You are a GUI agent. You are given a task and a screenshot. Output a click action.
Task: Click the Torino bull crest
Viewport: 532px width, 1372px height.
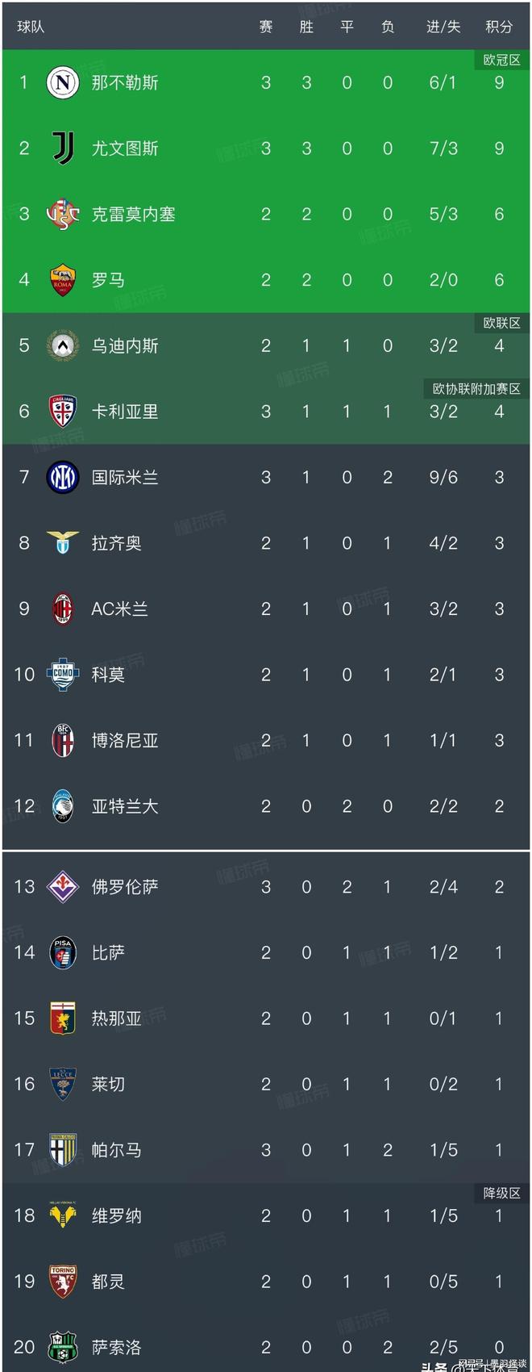coord(63,1282)
